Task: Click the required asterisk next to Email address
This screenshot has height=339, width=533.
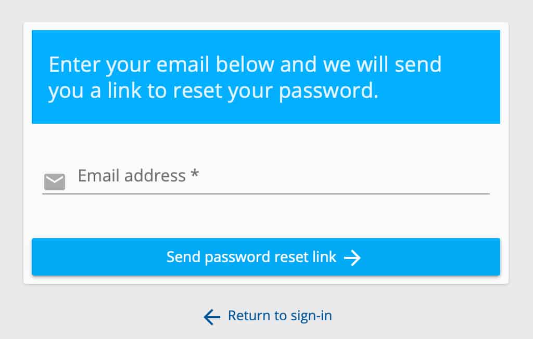Action: 195,175
